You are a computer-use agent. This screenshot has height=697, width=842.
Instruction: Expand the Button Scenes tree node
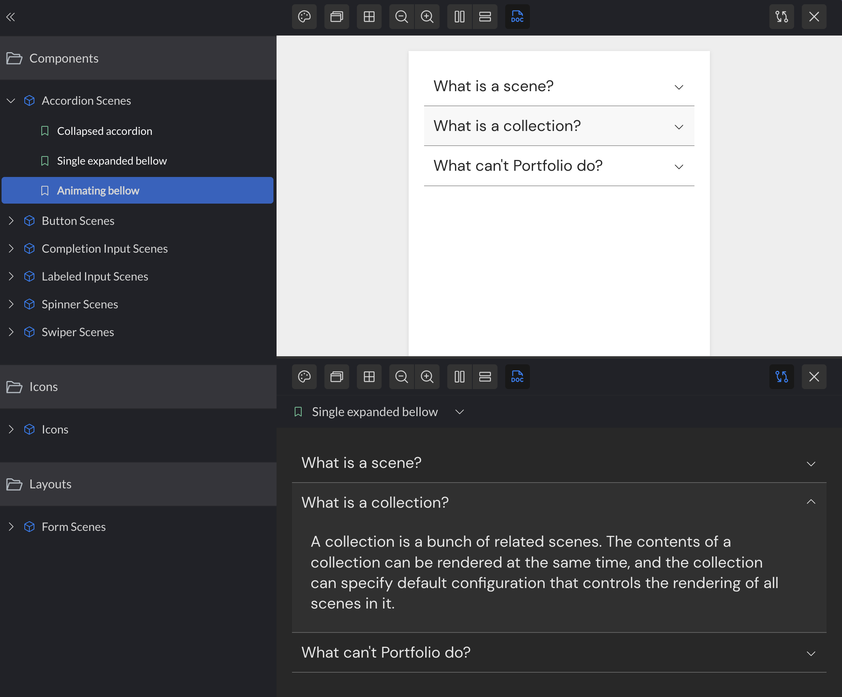[11, 221]
